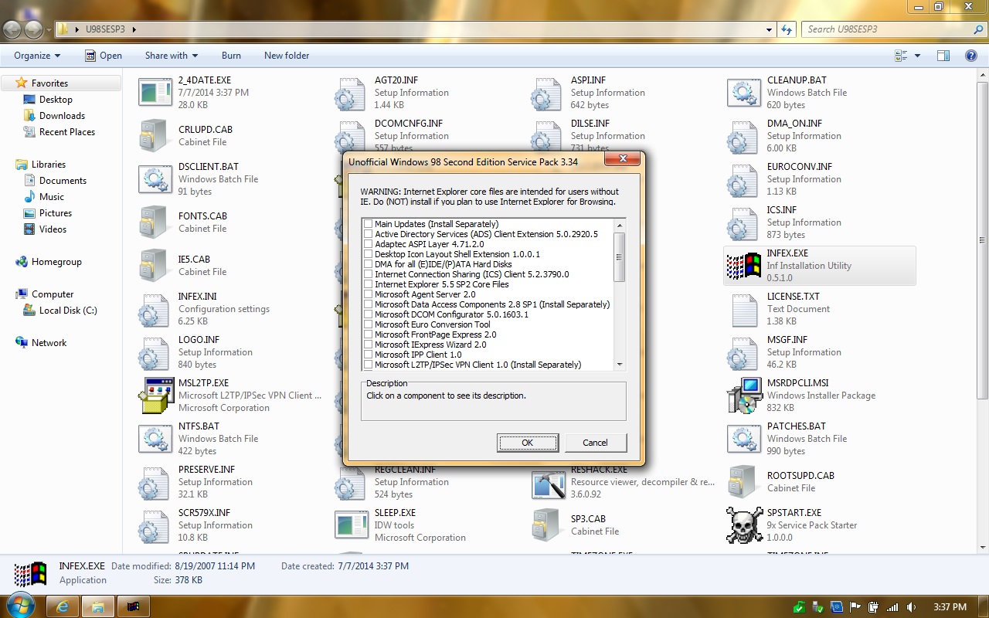Open Local Disk (C:) in navigation pane
989x618 pixels.
tap(68, 311)
